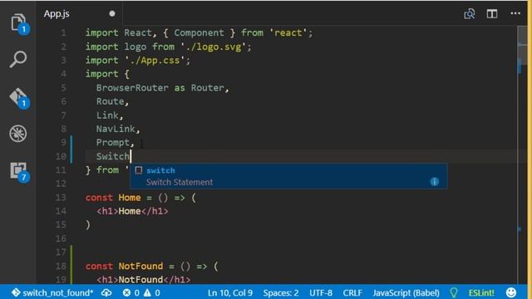532x299 pixels.
Task: Change indentation via Spaces: 2
Action: click(x=281, y=292)
